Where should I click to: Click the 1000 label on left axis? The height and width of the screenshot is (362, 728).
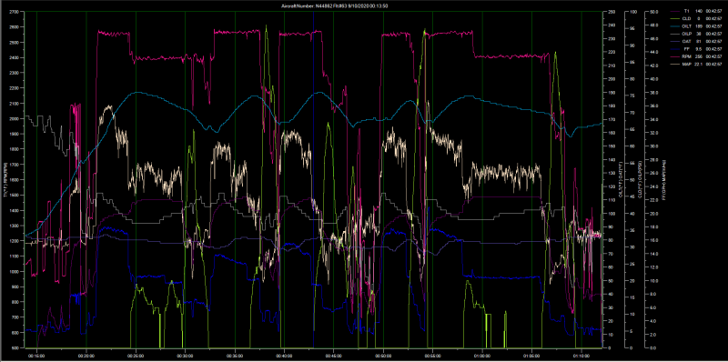[x=14, y=271]
